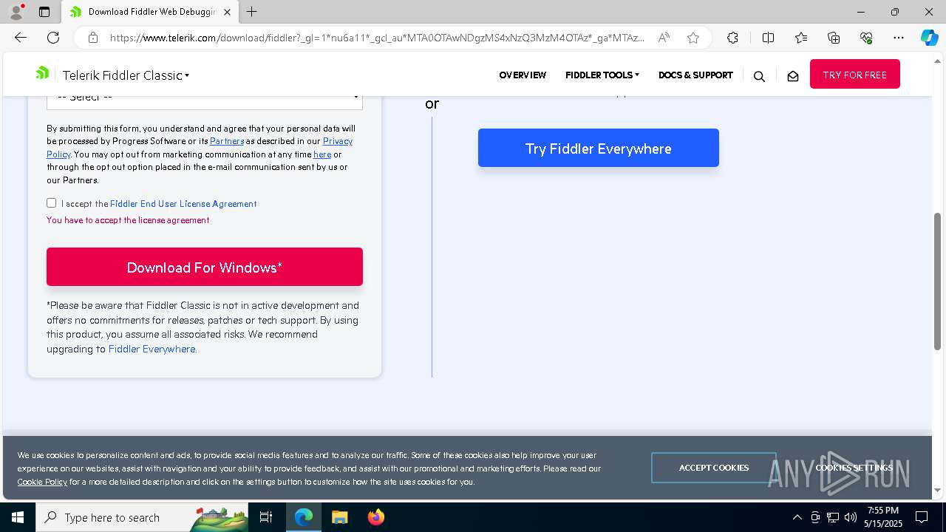
Task: Click the taskbar search box
Action: click(x=142, y=517)
